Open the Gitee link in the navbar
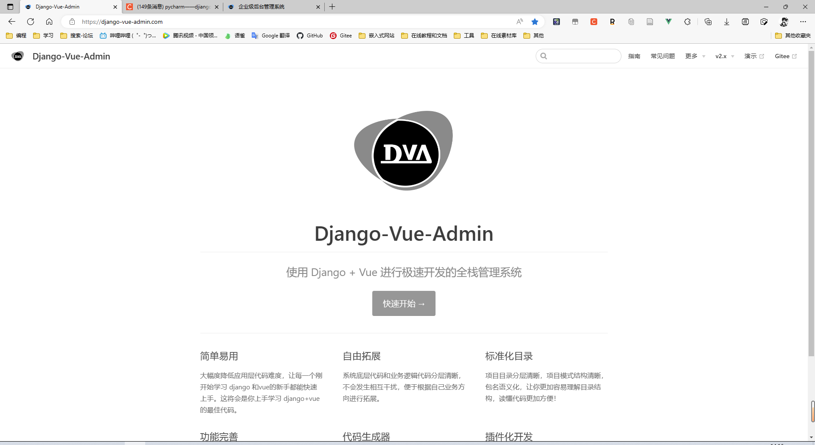 [x=786, y=56]
